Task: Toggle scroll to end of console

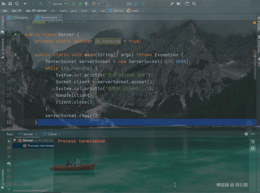Action: pyautogui.click(x=253, y=148)
